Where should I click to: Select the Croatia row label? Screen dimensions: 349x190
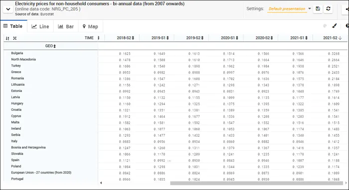16,109
